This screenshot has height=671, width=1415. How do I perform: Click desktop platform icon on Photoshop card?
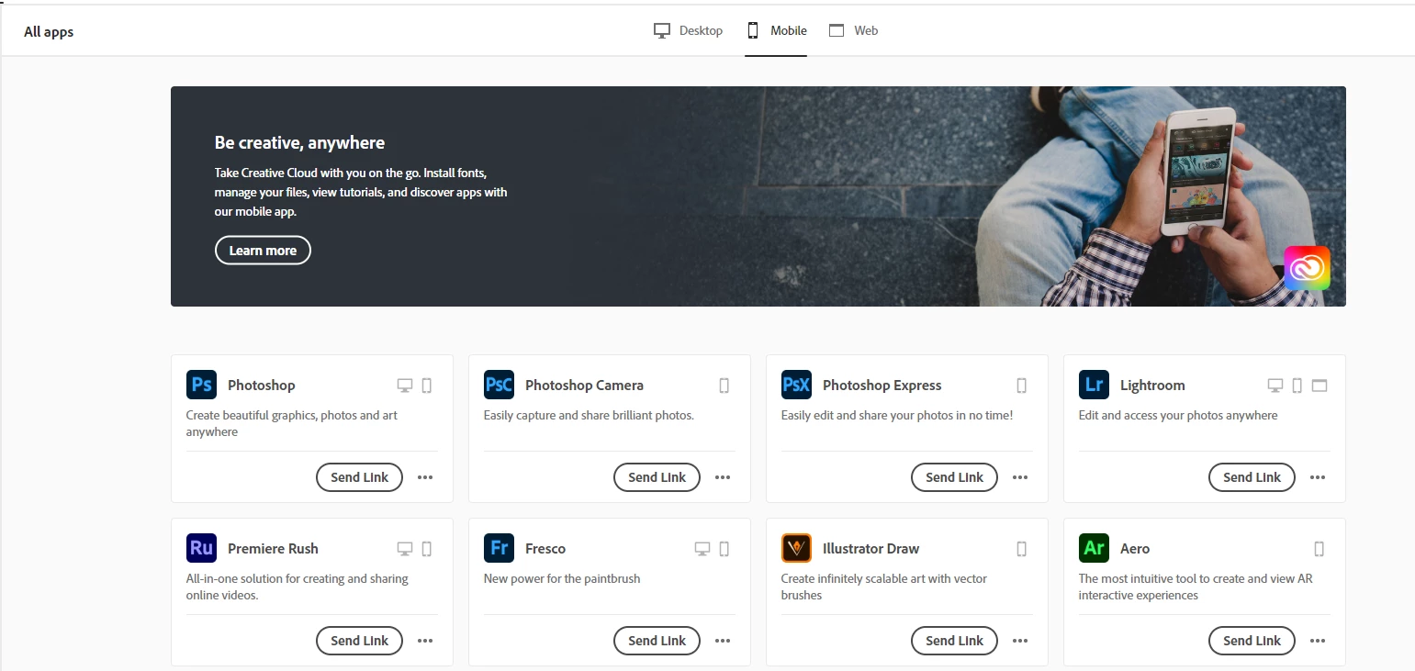coord(405,386)
